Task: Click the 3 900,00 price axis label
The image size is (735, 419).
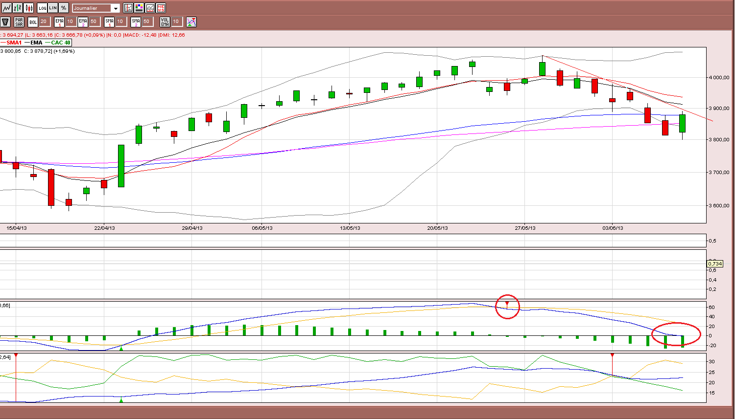Action: pyautogui.click(x=720, y=109)
